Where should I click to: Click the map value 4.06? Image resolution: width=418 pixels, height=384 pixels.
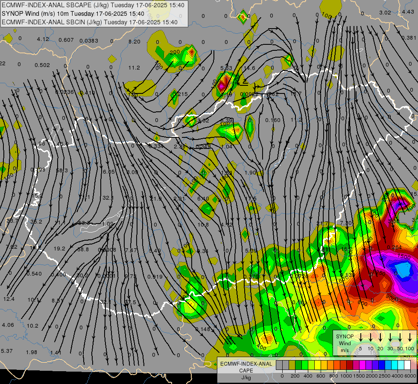[8, 325]
